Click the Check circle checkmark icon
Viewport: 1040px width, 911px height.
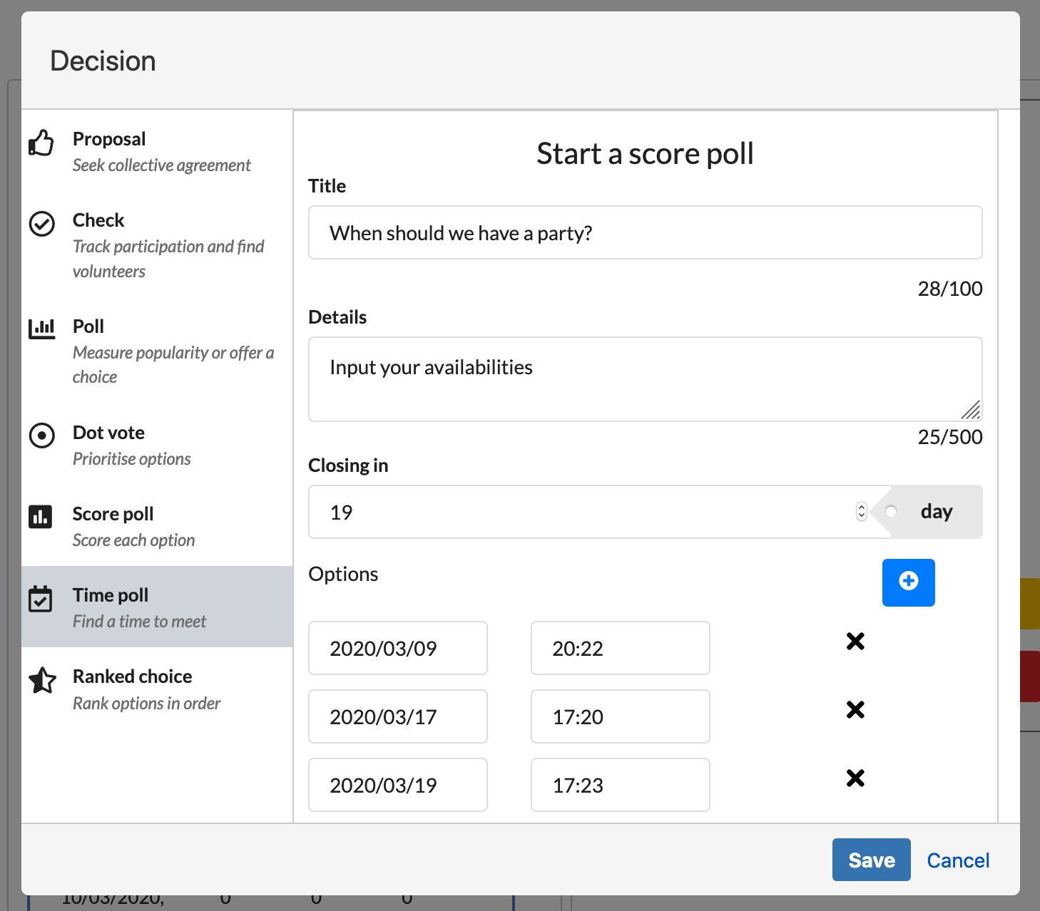[41, 224]
